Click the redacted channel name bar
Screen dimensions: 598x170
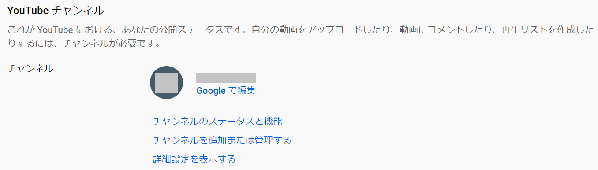(x=226, y=78)
